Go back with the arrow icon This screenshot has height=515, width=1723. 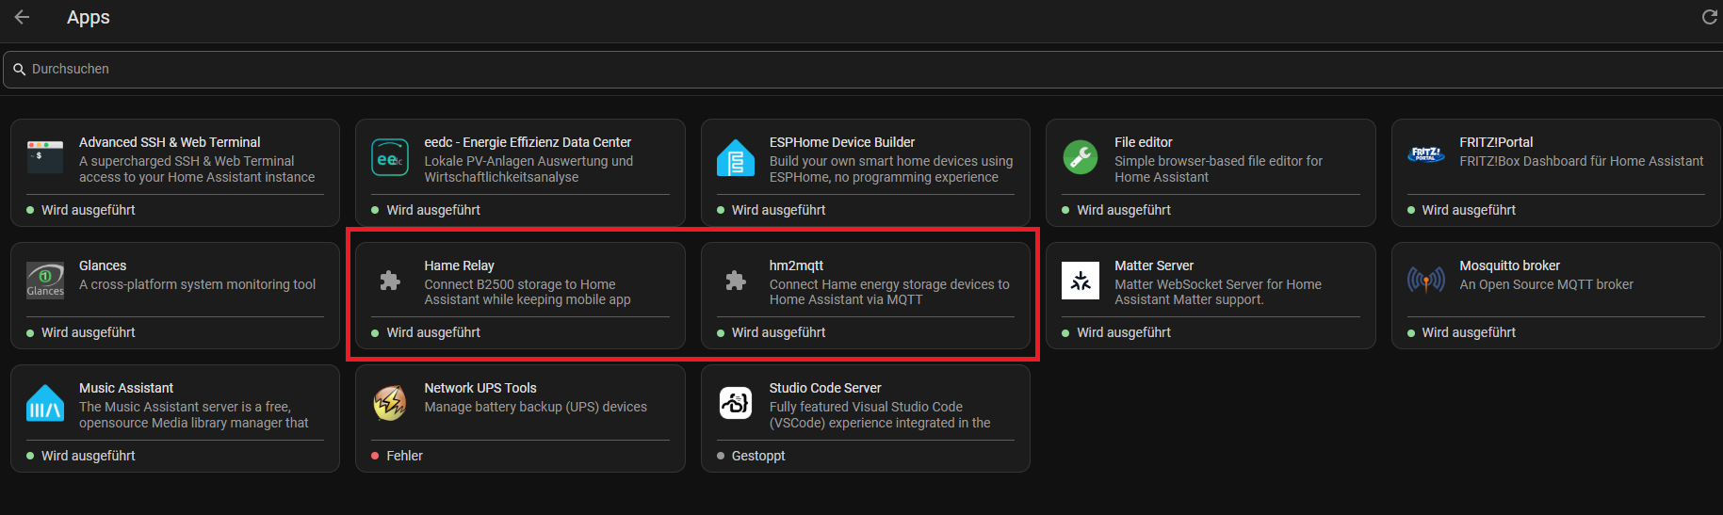coord(22,17)
